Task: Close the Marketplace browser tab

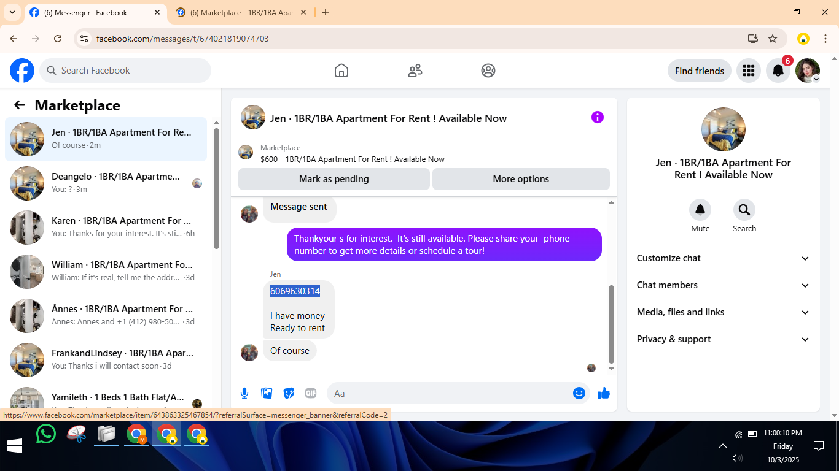Action: point(303,12)
